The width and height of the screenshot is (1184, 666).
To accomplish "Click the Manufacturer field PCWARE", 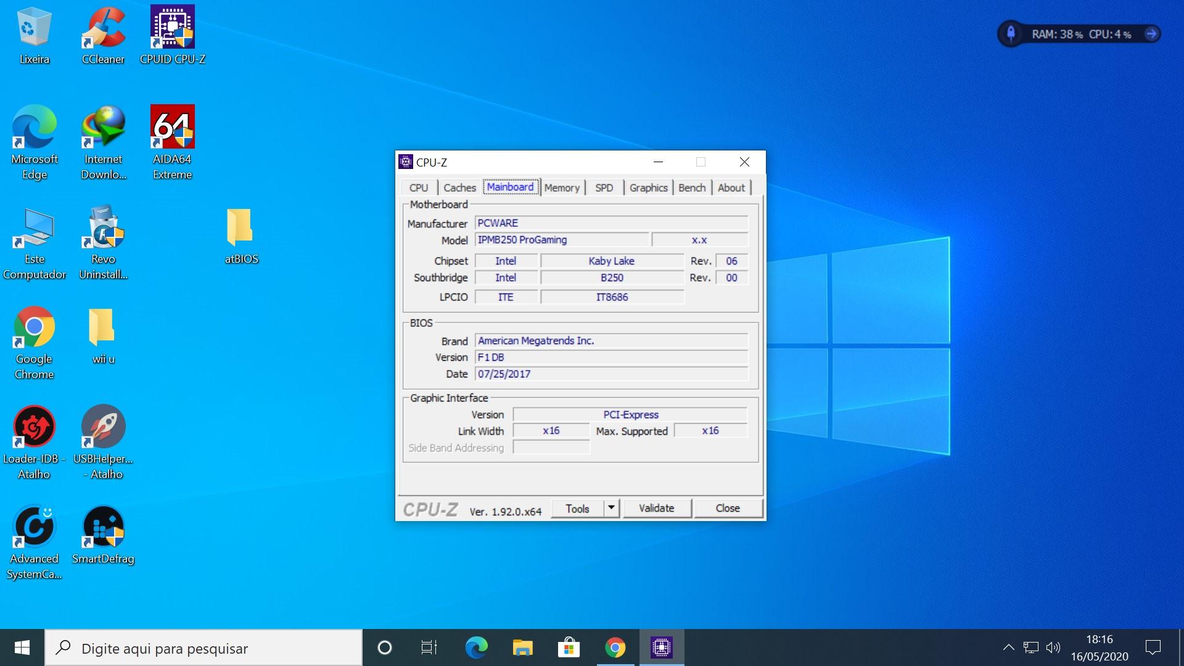I will [612, 223].
